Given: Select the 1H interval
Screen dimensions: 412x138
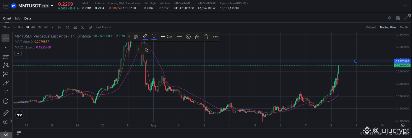Looking at the screenshot, I should (27, 27).
